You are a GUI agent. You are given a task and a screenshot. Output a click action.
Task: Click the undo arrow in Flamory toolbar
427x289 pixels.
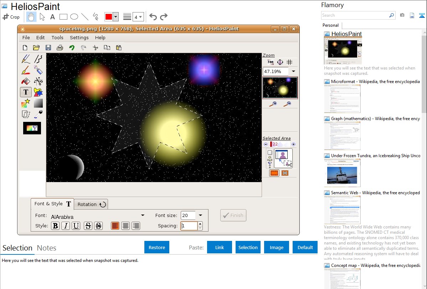click(x=153, y=17)
